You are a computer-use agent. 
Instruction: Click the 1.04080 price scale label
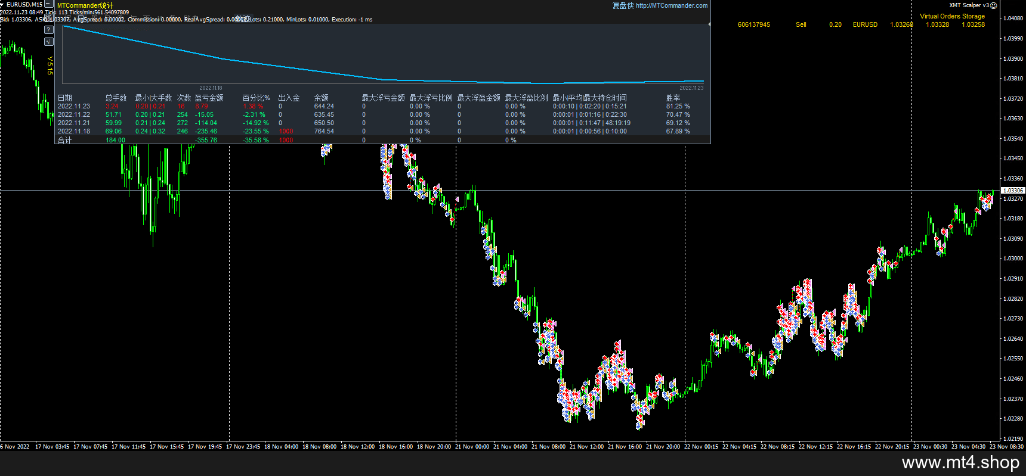pos(1013,18)
